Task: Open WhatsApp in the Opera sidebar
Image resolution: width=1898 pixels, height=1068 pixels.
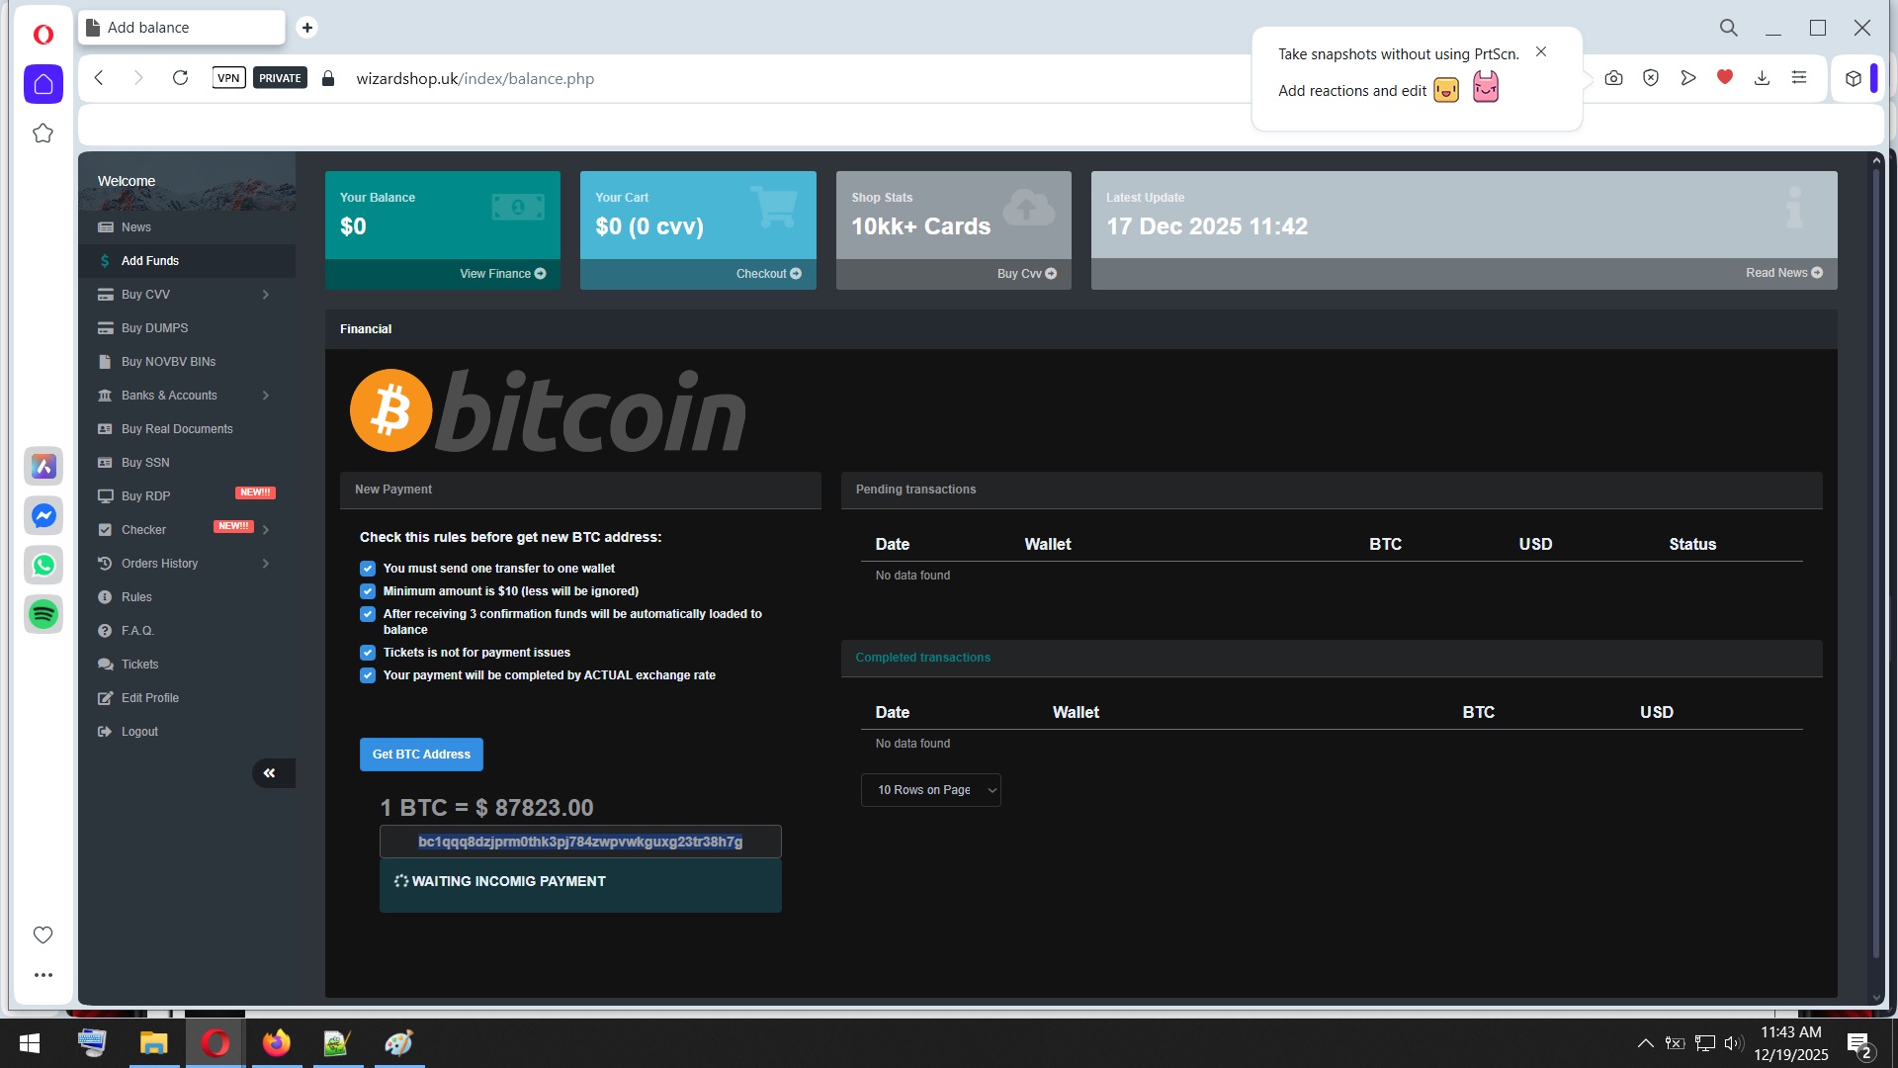Action: 43,566
